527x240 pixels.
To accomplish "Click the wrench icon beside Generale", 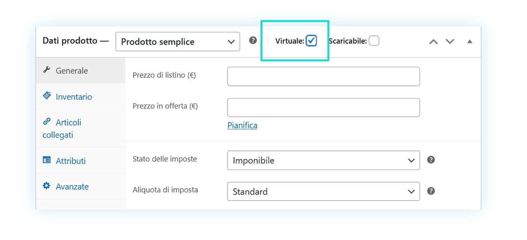I will (x=47, y=70).
